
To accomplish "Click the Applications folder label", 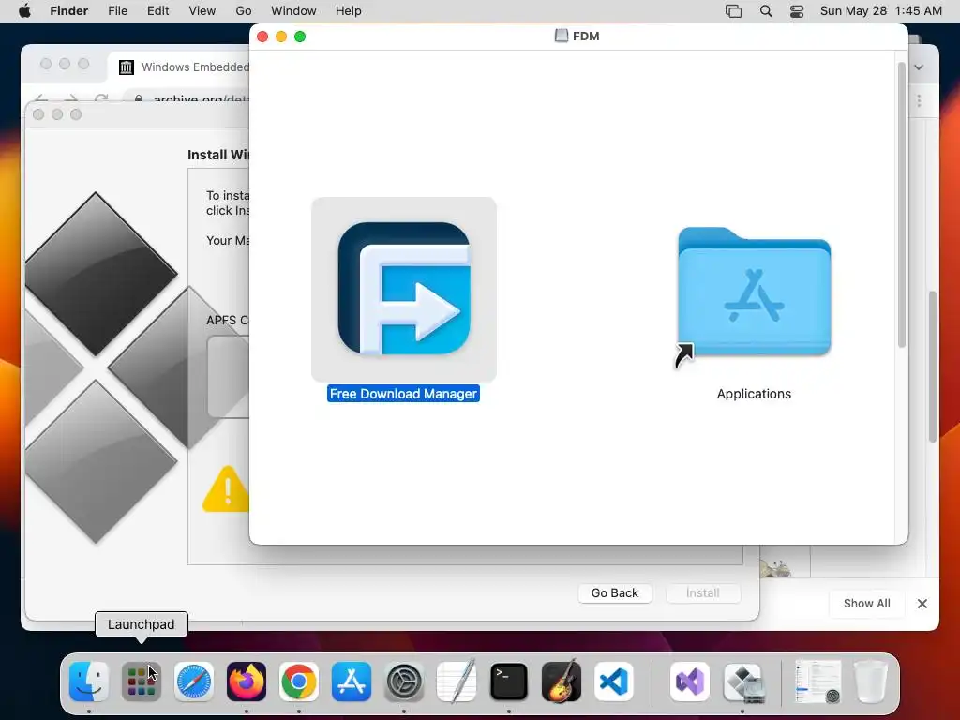I will 754,394.
